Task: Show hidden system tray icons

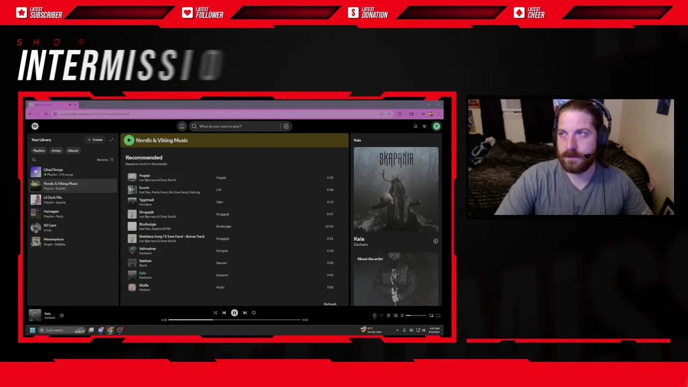Action: click(397, 330)
